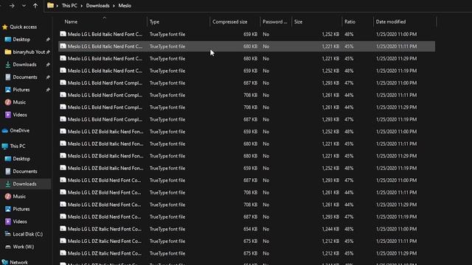Open 'This PC' breadcrumb in address bar
Viewport: 472px width, 265px height.
point(69,6)
